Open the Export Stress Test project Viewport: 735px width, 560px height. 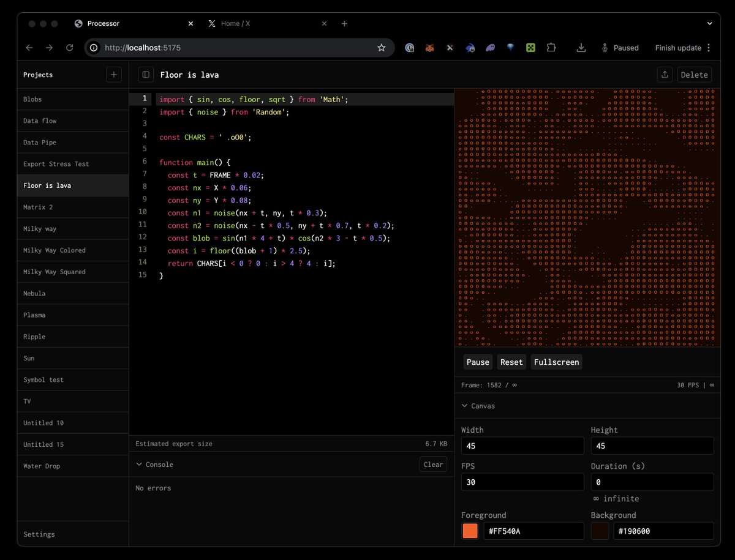(73, 164)
